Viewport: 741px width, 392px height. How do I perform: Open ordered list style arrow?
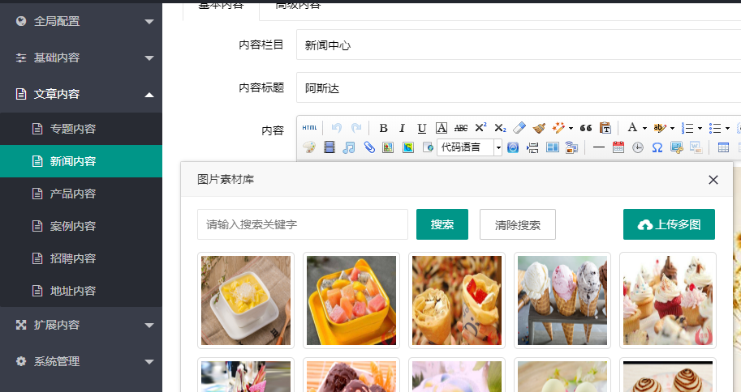pyautogui.click(x=700, y=128)
